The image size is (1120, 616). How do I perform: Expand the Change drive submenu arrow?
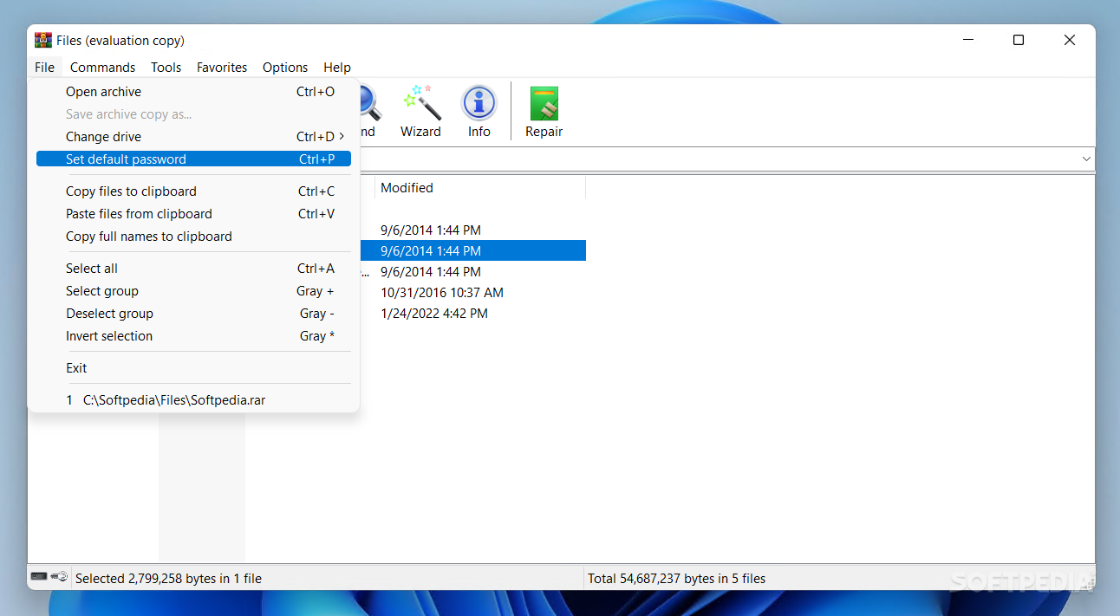[x=342, y=137]
